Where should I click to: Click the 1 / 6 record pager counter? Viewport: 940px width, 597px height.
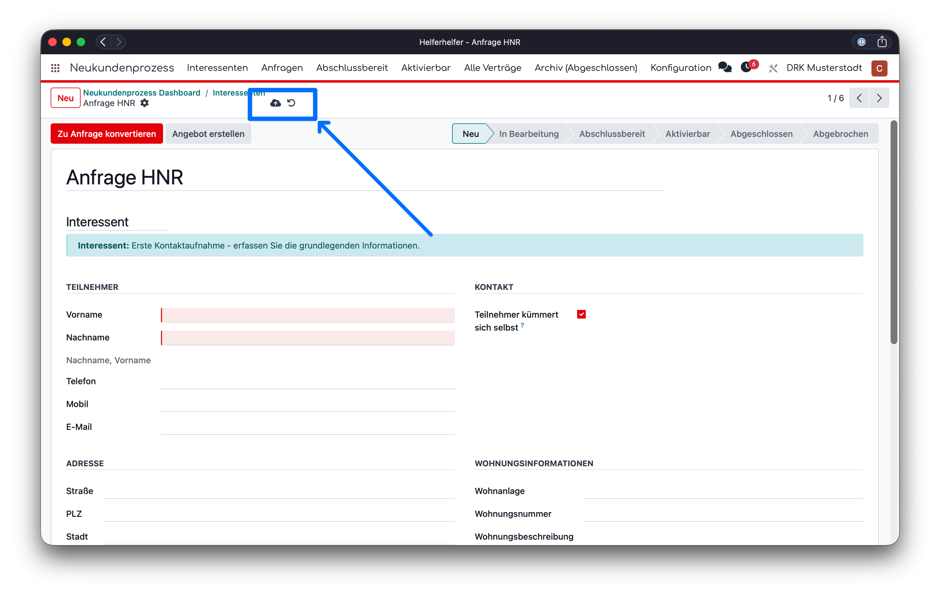(835, 98)
